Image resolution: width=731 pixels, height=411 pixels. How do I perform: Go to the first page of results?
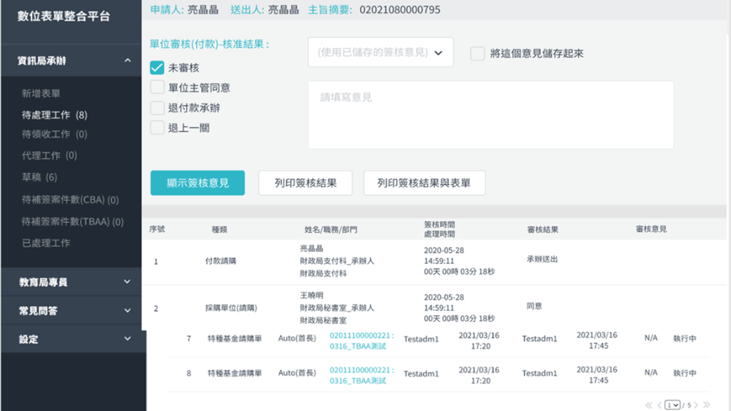click(650, 405)
